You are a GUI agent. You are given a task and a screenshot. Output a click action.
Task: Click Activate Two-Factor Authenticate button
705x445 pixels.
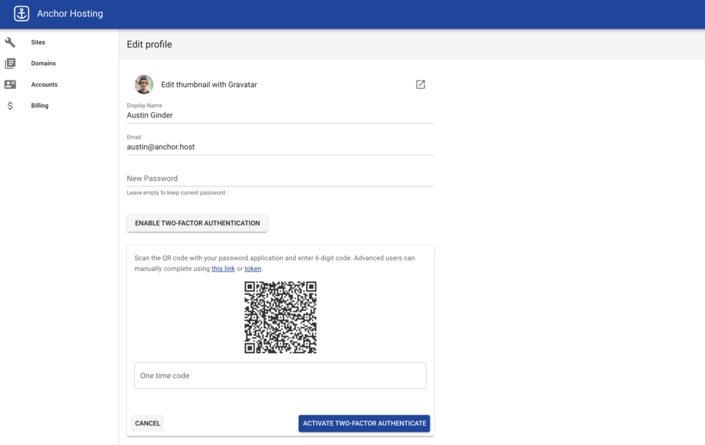pos(364,424)
